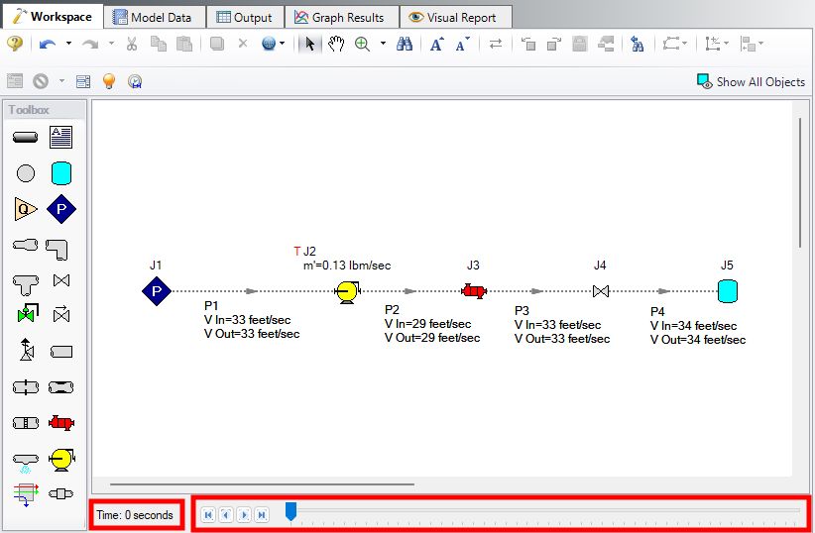Open the globe icon dropdown arrow
The width and height of the screenshot is (815, 533).
pos(283,44)
